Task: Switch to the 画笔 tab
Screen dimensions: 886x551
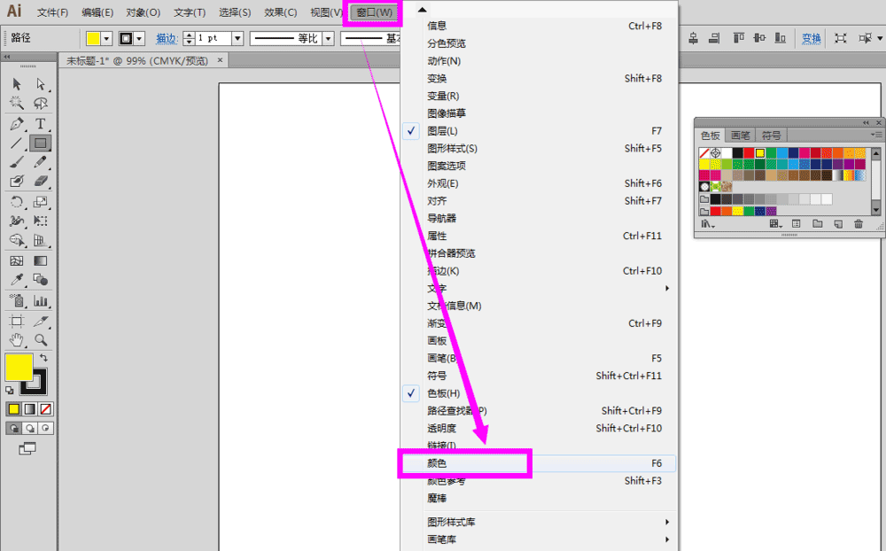Action: (741, 134)
